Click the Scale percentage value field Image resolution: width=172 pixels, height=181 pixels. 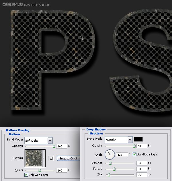(62, 170)
